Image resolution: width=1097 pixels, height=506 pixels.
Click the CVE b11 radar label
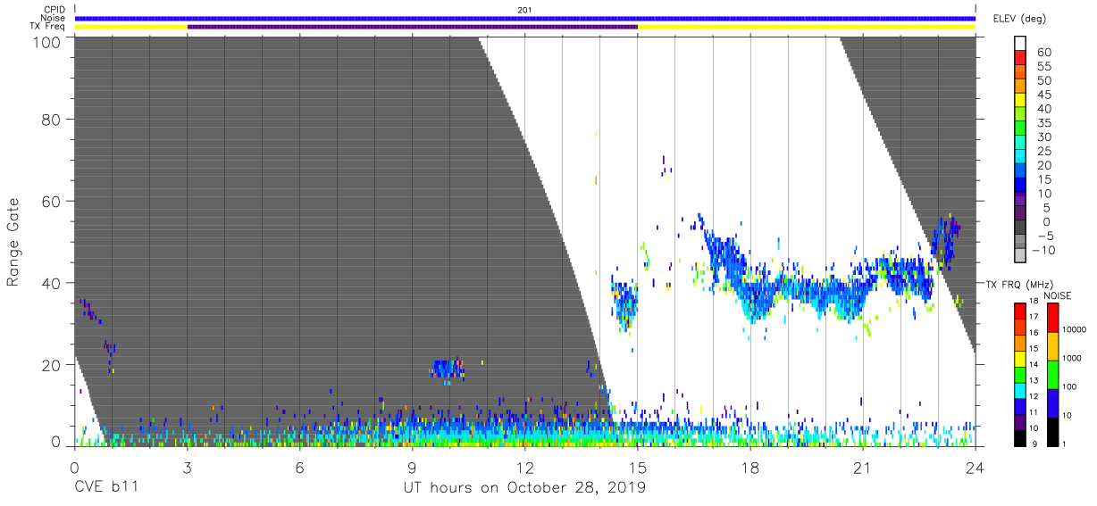tap(105, 488)
